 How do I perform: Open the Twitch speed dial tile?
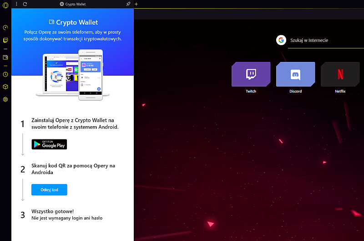(251, 74)
